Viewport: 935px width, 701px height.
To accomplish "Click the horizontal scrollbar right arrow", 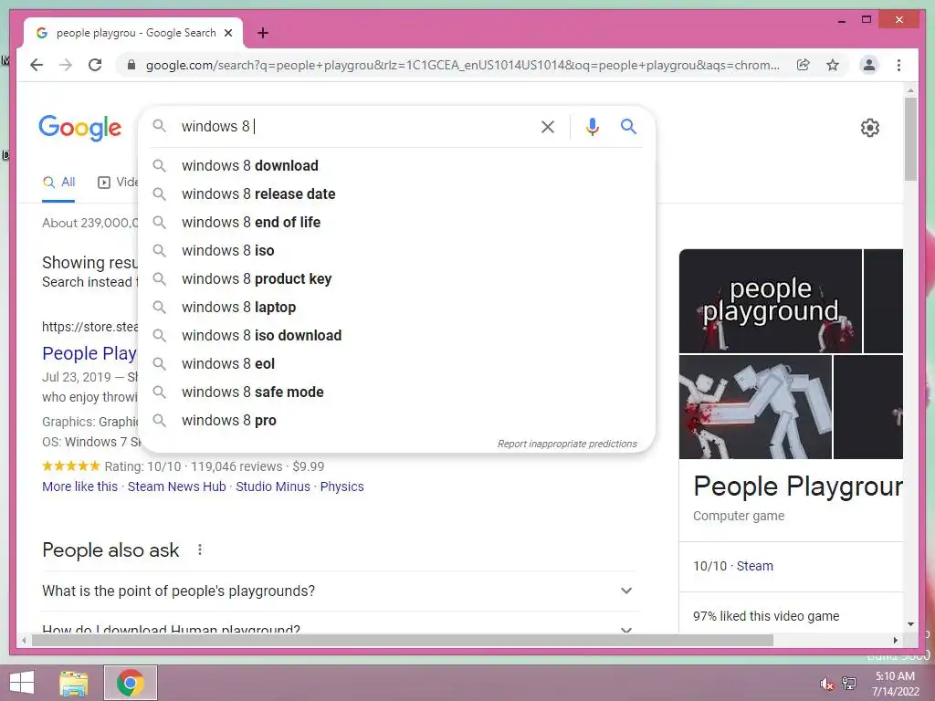I will click(895, 641).
